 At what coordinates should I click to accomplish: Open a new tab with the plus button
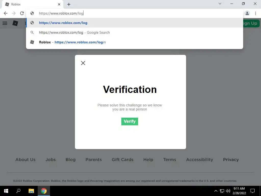(69, 4)
